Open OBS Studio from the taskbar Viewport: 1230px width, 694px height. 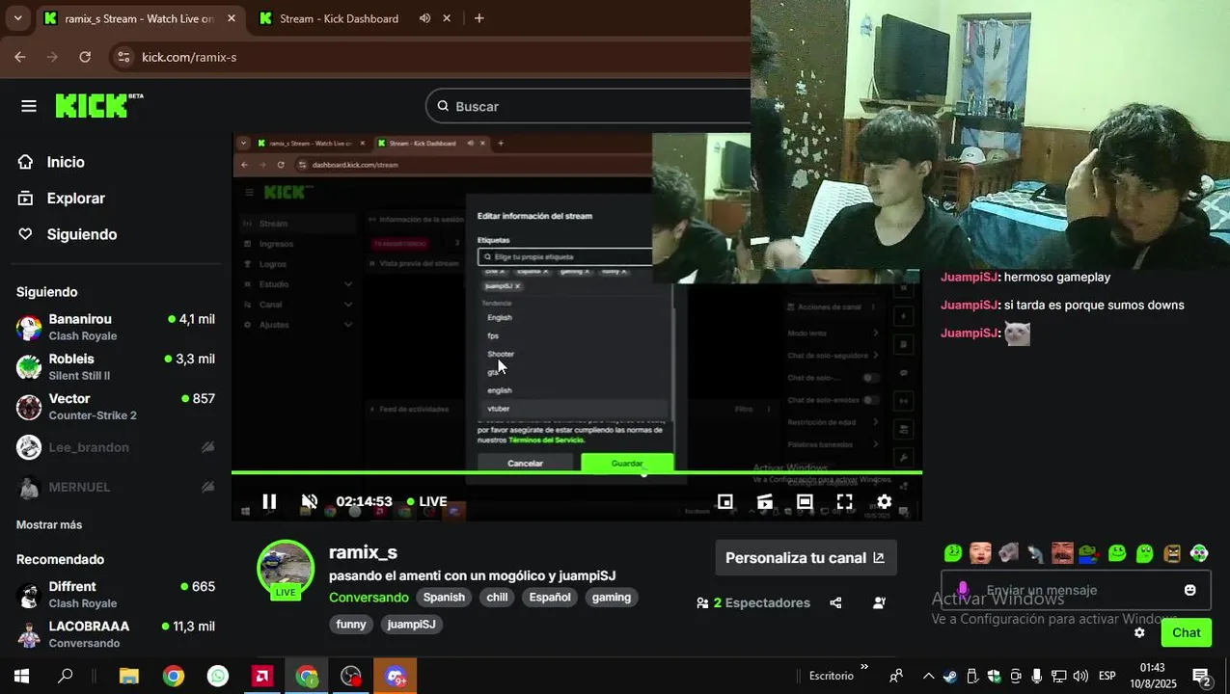[x=351, y=677]
